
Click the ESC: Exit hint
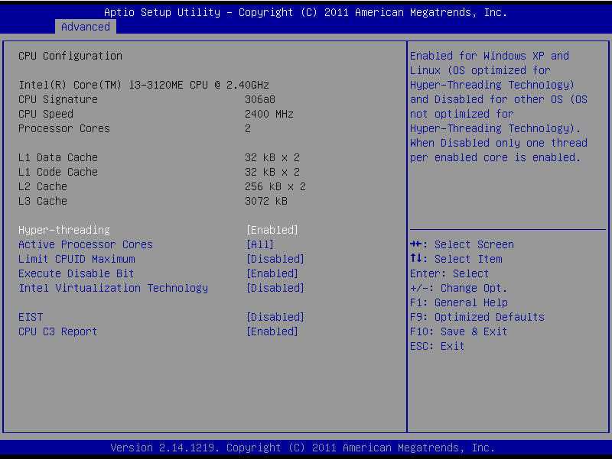tap(438, 346)
